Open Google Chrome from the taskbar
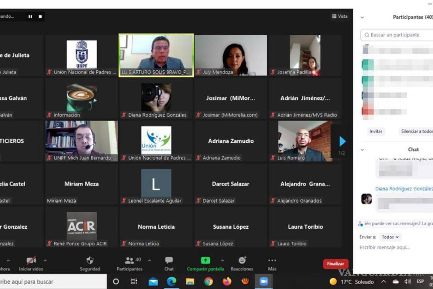 [209, 281]
